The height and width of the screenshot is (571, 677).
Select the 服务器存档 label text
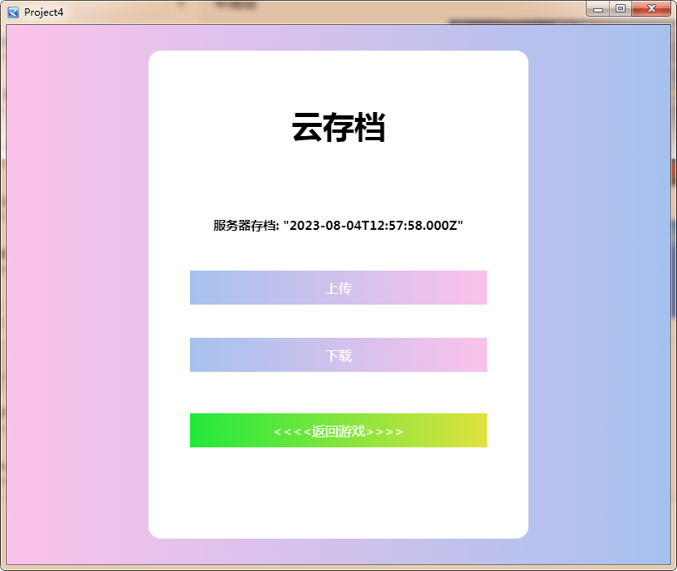point(246,226)
